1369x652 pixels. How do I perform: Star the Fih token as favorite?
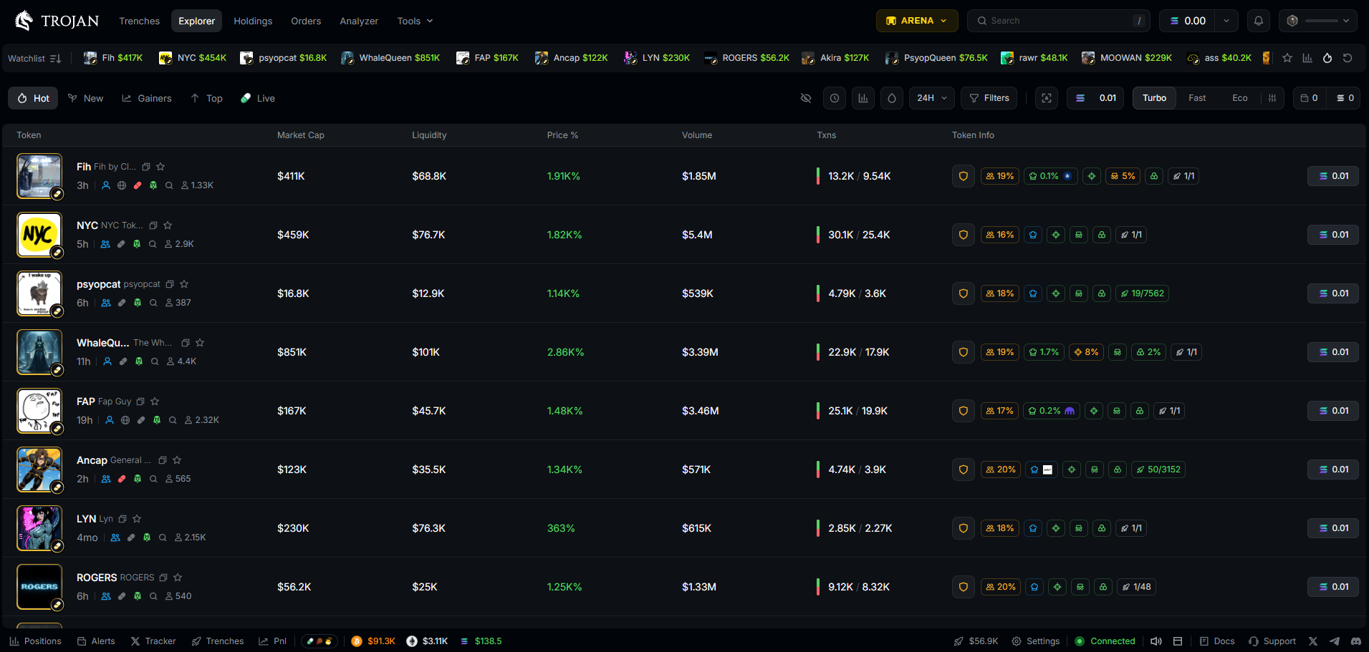coord(160,167)
